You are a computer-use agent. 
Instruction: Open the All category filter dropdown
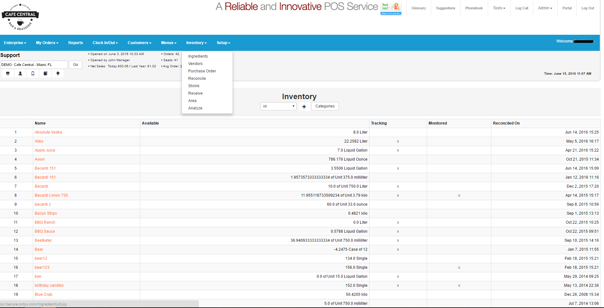278,106
